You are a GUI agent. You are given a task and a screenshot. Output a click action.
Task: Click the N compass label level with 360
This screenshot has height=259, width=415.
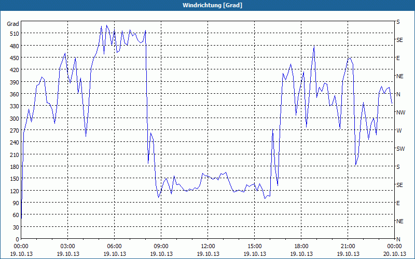pyautogui.click(x=398, y=94)
